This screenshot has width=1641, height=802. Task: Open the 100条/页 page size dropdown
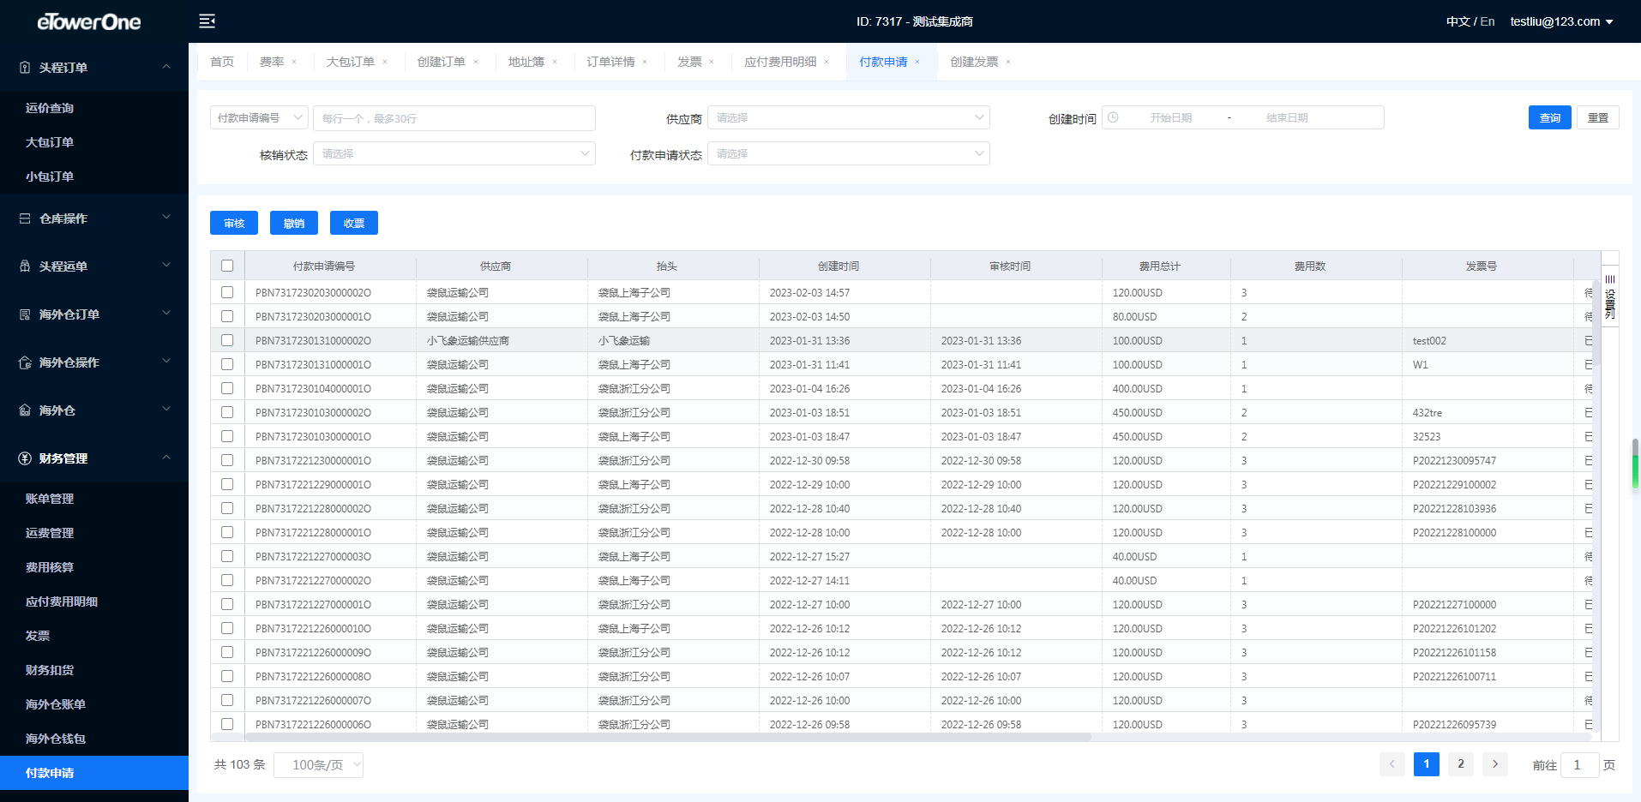click(318, 765)
